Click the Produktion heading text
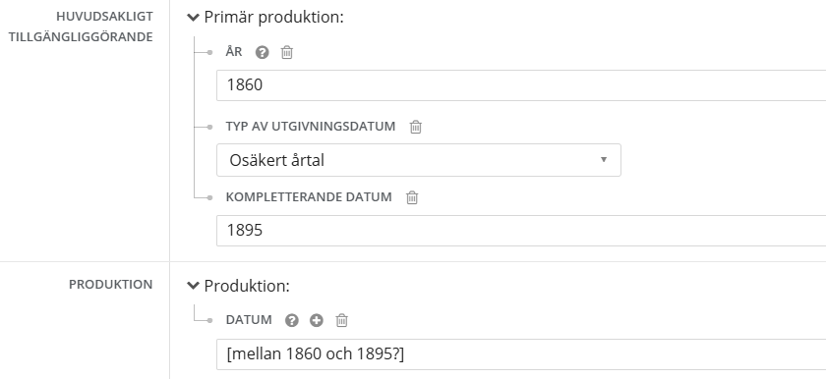826x379 pixels. click(247, 286)
